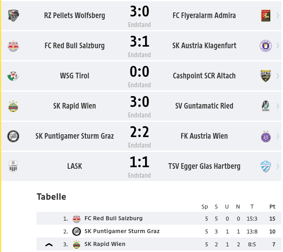This screenshot has width=283, height=252.
Task: Click the FC Flyeralarm Admira club crest
Action: [x=266, y=16]
